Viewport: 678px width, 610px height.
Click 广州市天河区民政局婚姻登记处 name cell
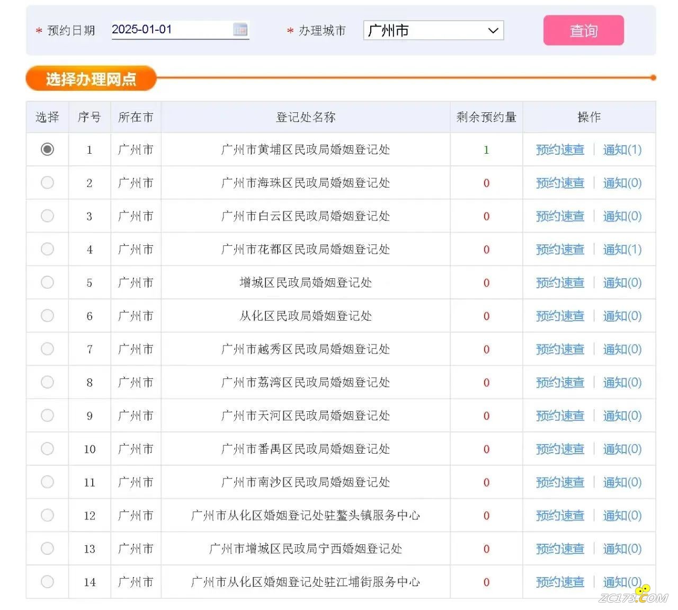(306, 416)
